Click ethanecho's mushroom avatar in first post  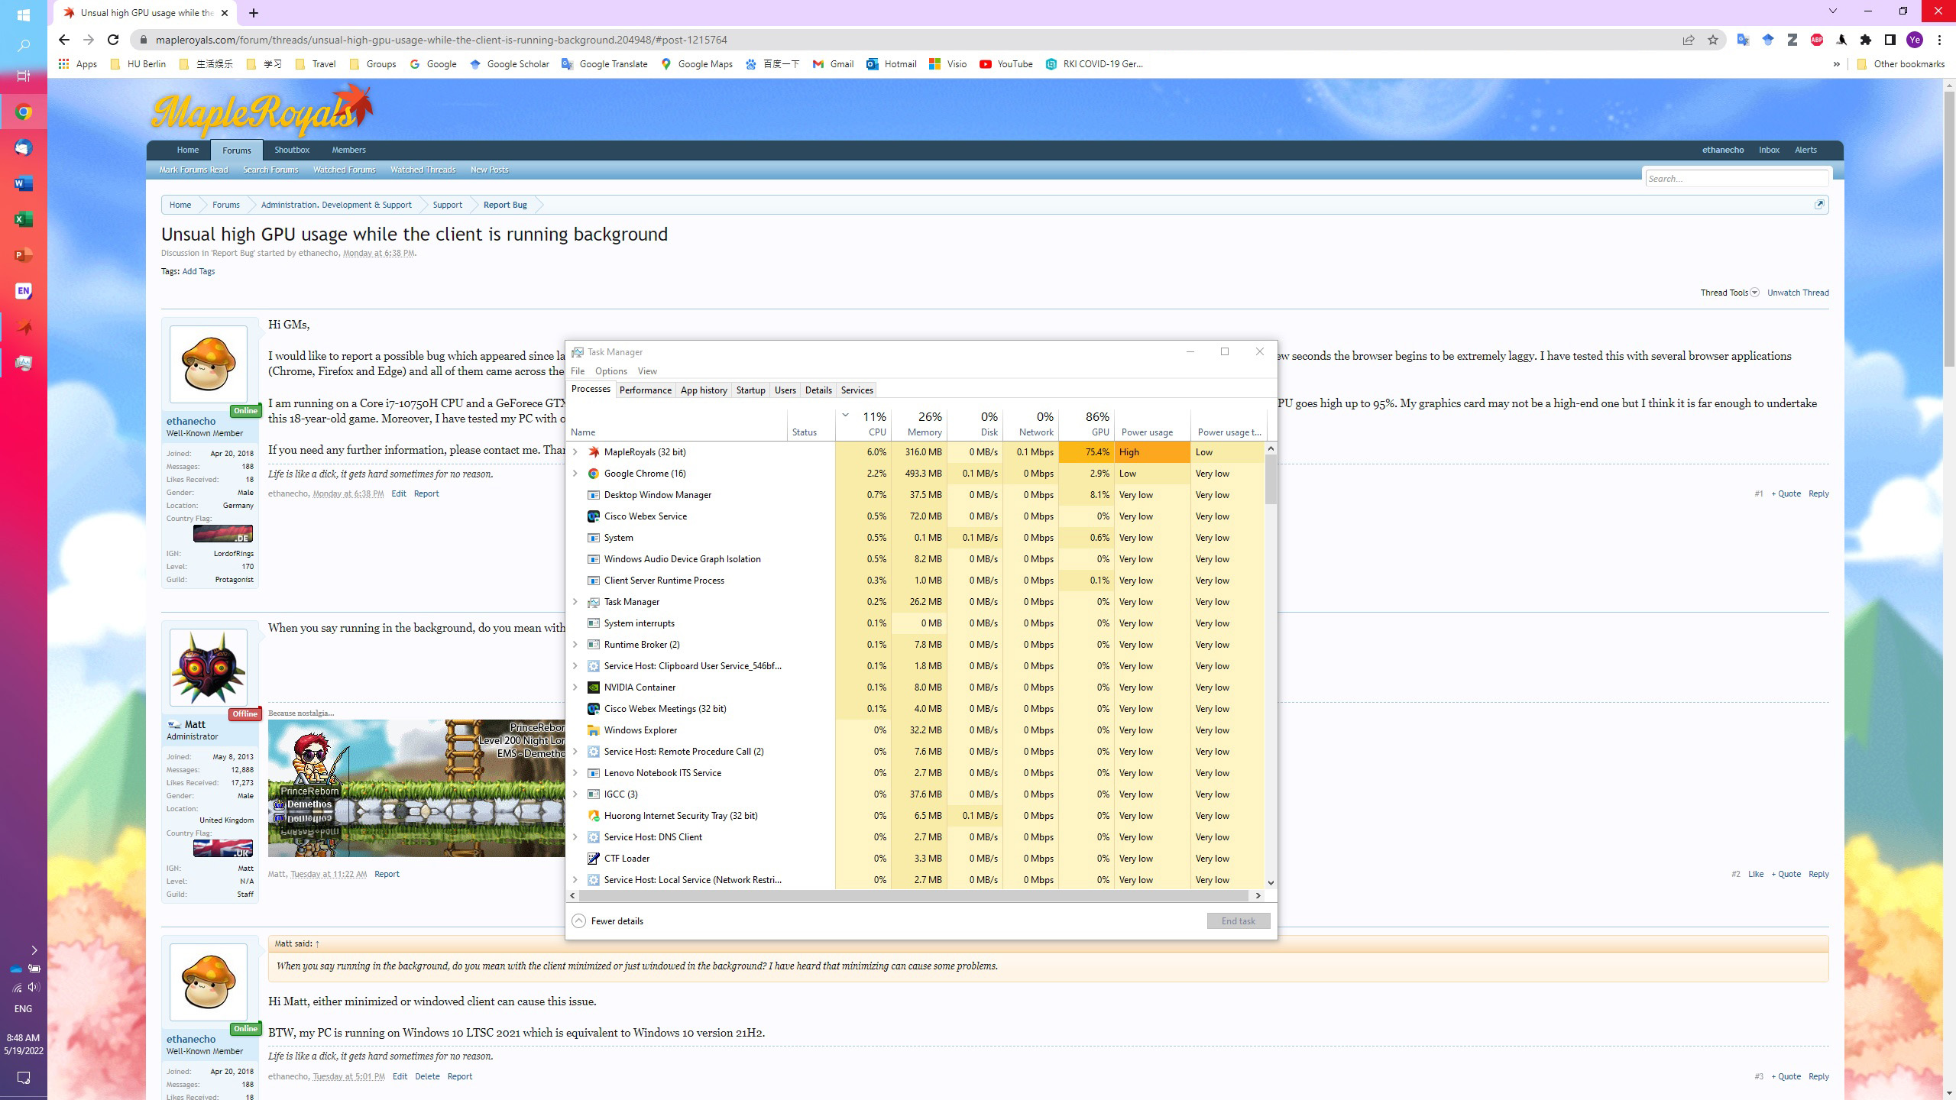point(209,364)
